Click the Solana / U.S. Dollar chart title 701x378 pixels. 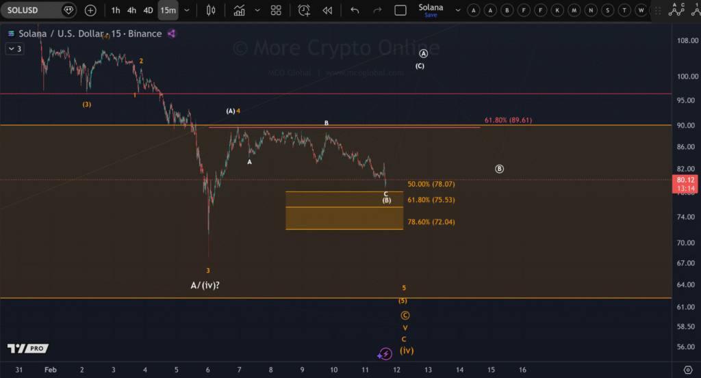click(90, 33)
